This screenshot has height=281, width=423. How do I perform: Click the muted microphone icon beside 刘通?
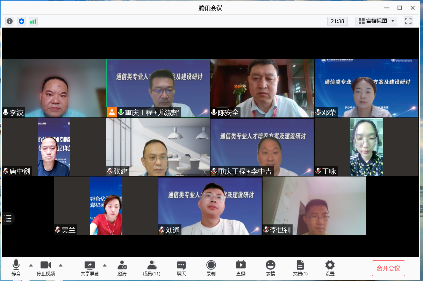162,230
